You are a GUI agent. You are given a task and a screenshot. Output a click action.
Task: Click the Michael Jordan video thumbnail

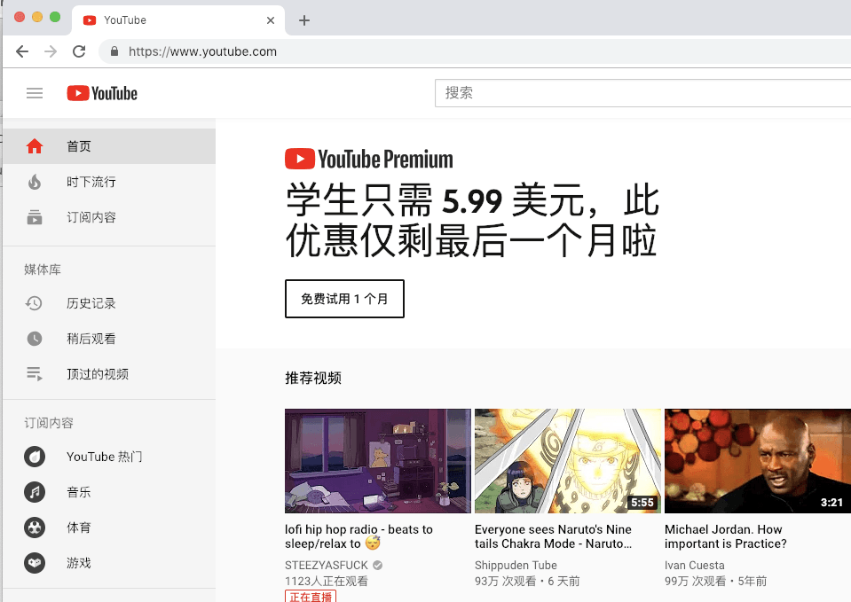pyautogui.click(x=758, y=461)
